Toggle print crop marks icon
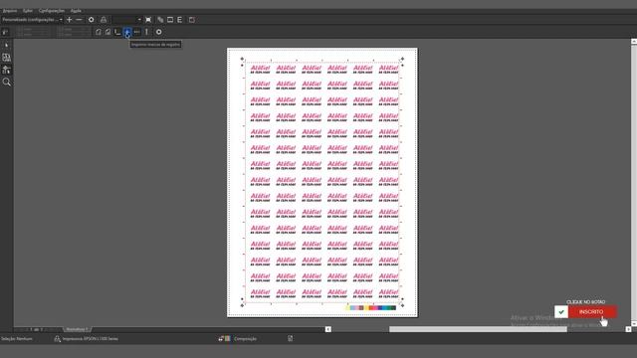This screenshot has height=358, width=637. [x=117, y=32]
